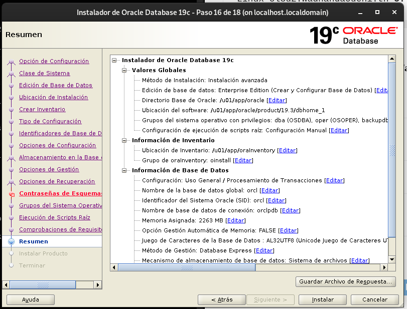
Task: Open editor for Nombre de la base de datos global
Action: point(269,190)
